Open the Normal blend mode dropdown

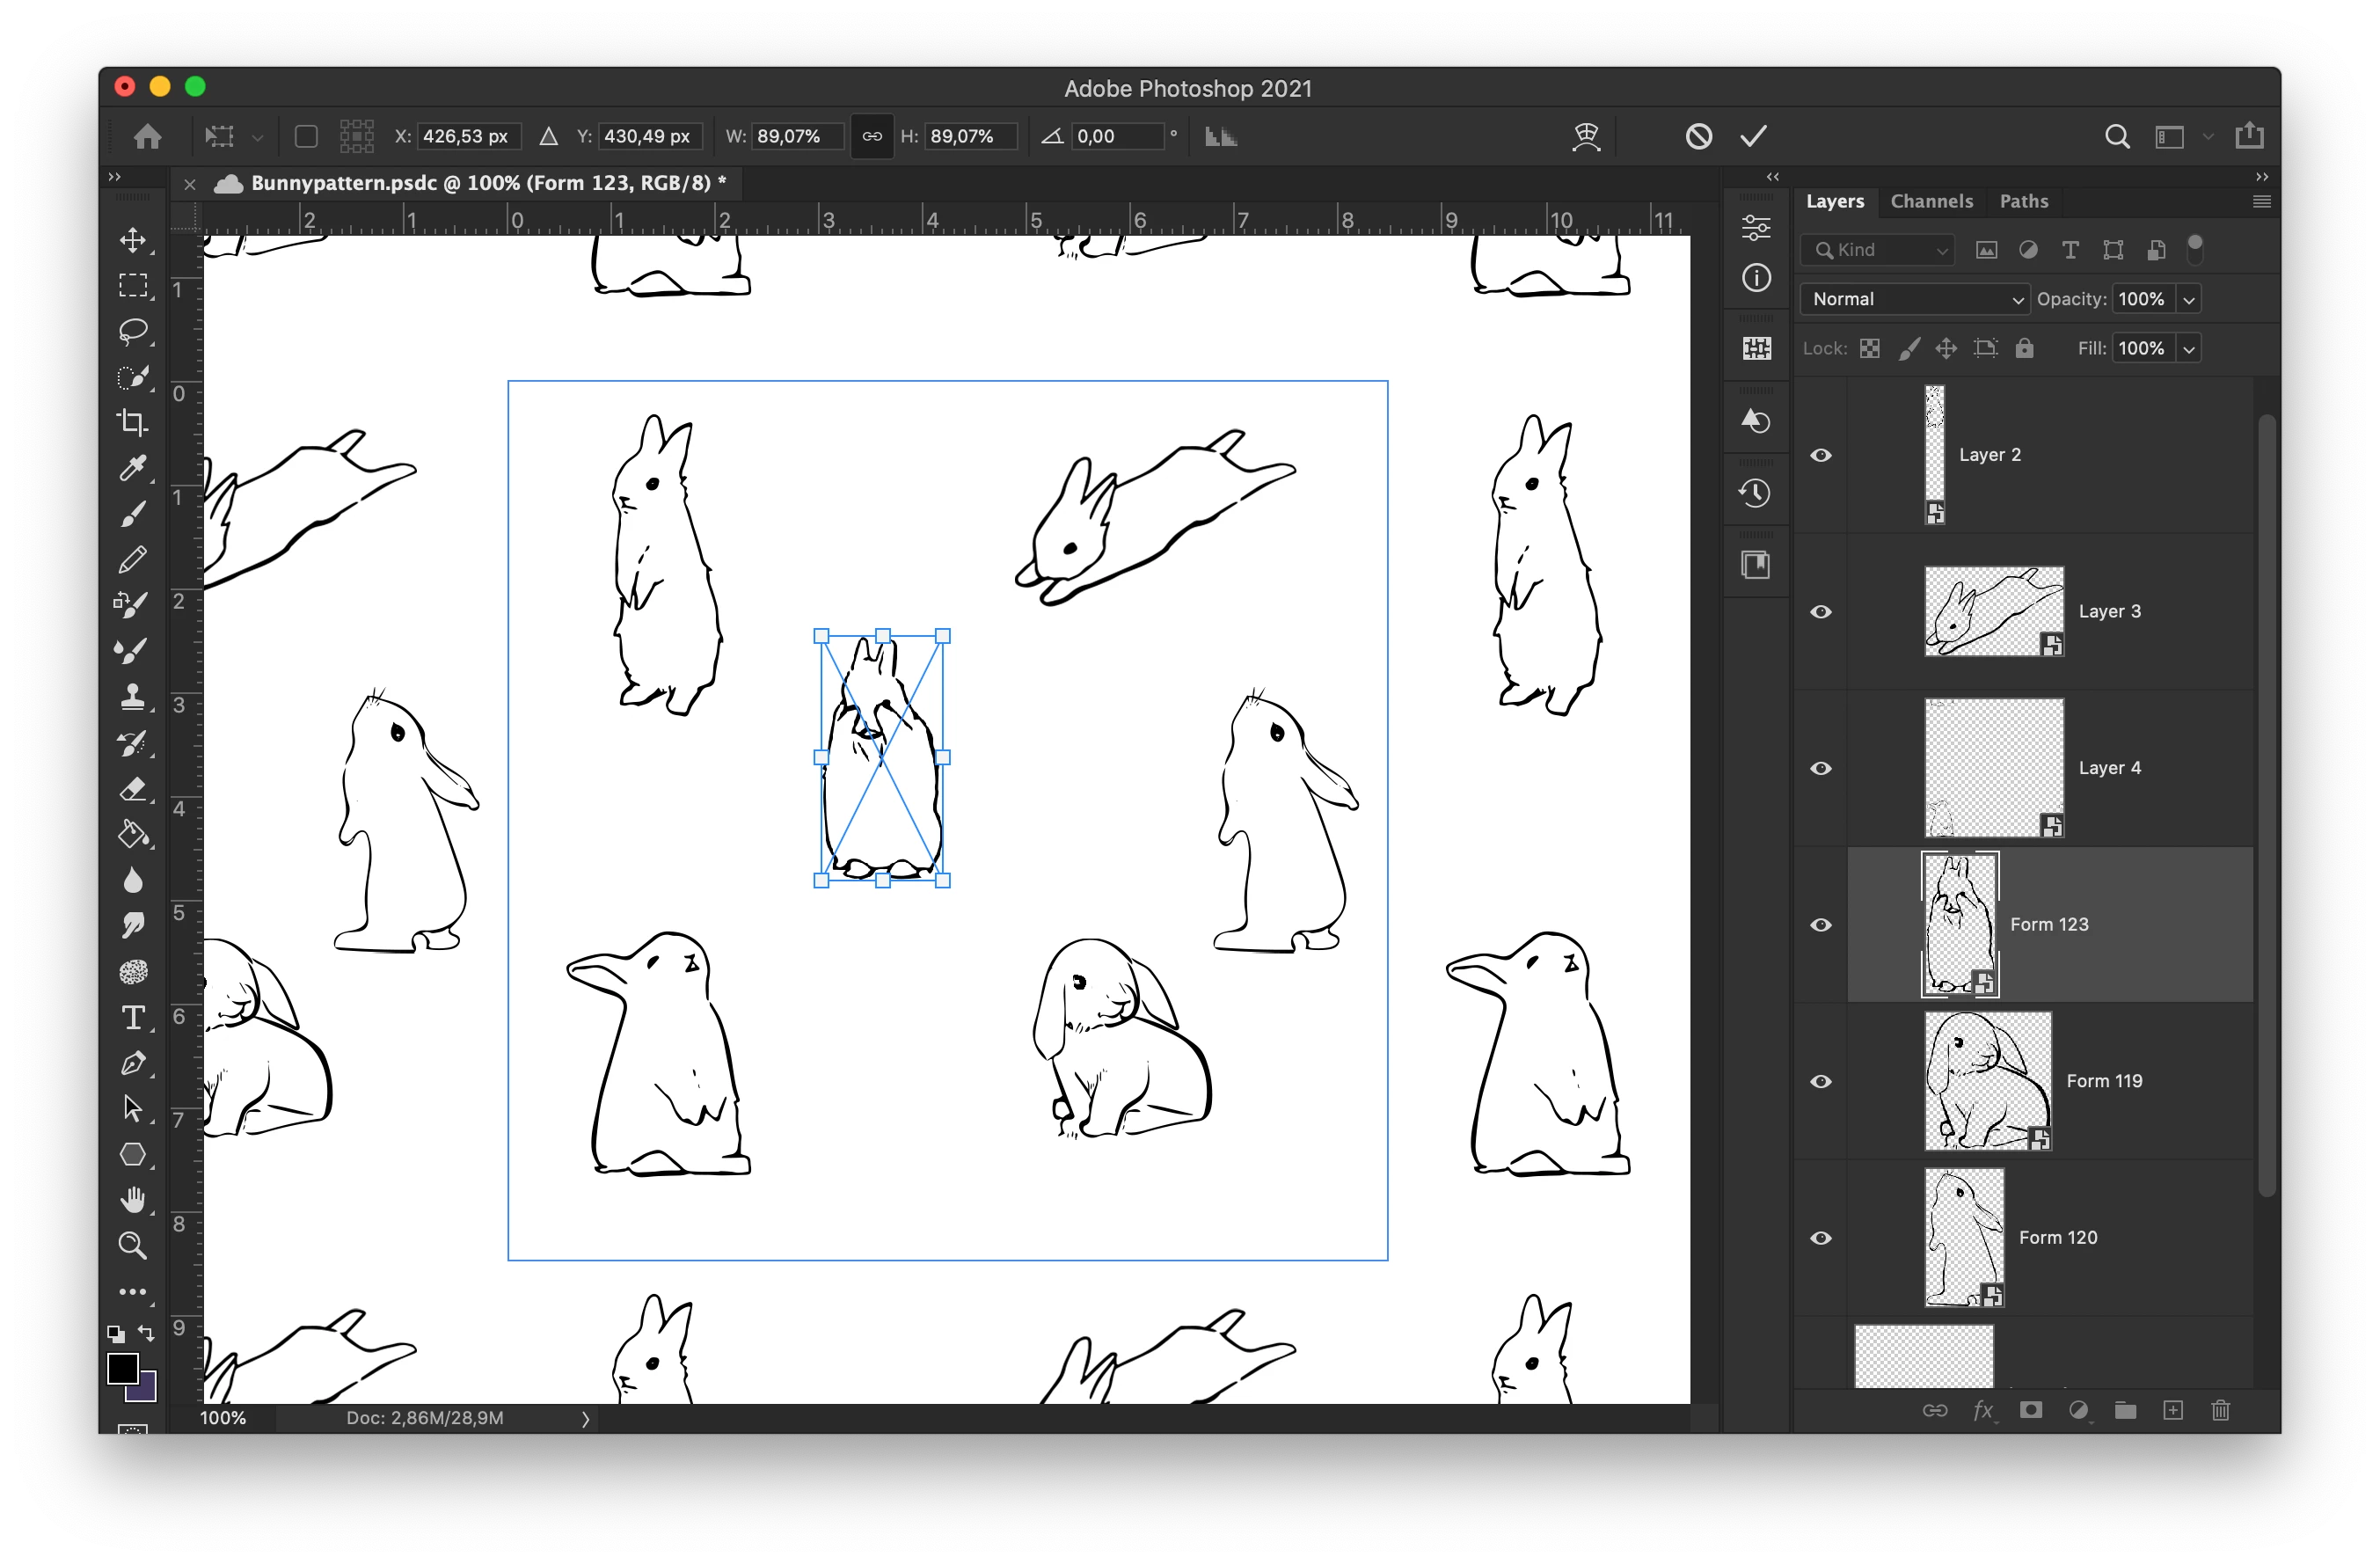[1914, 299]
